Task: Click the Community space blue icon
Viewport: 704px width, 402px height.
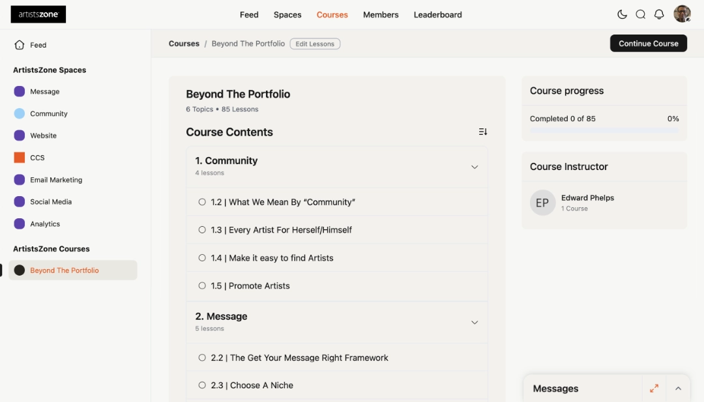Action: click(x=20, y=113)
